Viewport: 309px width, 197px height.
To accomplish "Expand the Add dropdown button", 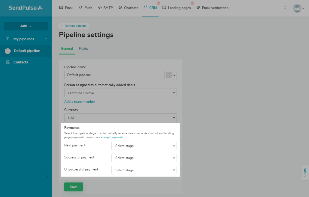I will point(26,26).
